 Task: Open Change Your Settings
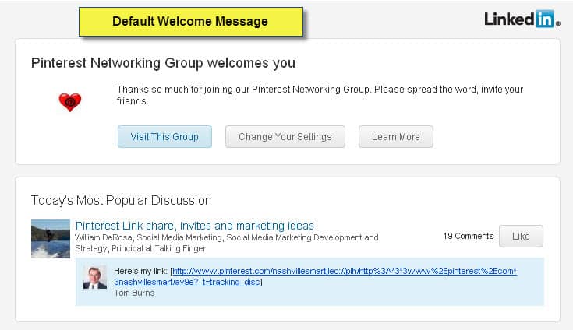click(285, 137)
